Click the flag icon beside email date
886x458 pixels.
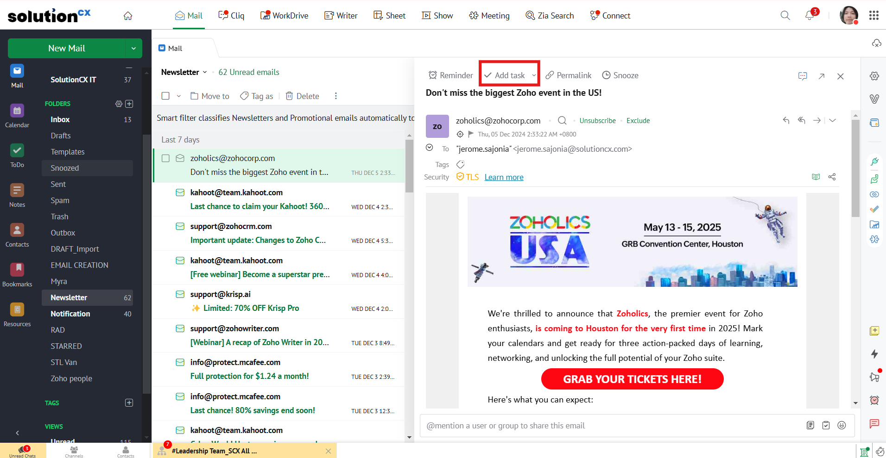pos(471,134)
